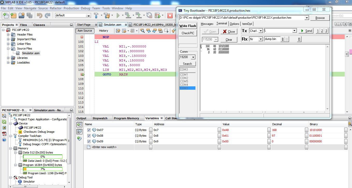Click the Open Project folder icon
Viewport: 352px width, 188px height.
tap(21, 16)
